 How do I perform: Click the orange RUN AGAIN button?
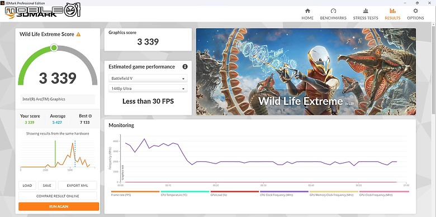coord(59,206)
